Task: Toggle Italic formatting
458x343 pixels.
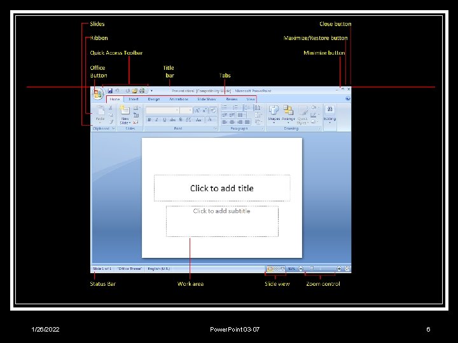Action: coord(157,119)
